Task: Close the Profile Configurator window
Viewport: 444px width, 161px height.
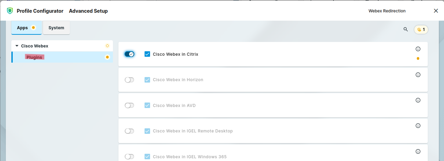Action: (436, 11)
